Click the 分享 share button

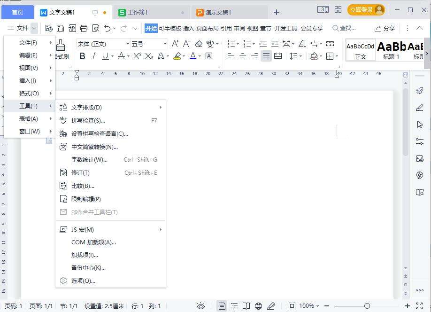coord(385,28)
